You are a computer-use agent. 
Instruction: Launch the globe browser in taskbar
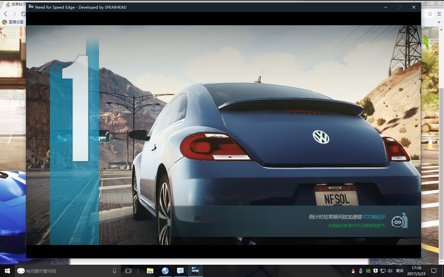tap(165, 271)
